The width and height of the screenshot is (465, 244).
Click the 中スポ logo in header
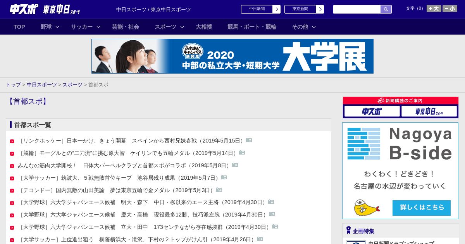coord(24,9)
